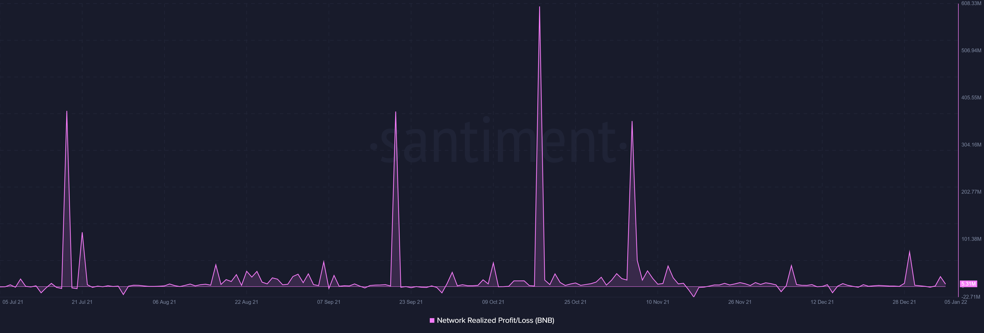Click the Network Realized Profit/Loss (BNB) legend label
Viewport: 984px width, 333px height.
point(495,320)
